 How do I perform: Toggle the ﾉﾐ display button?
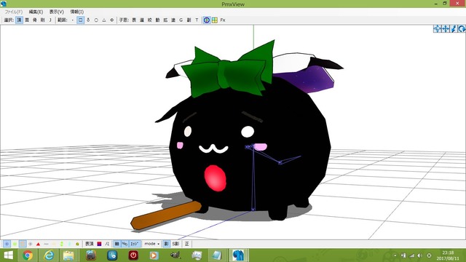pyautogui.click(x=107, y=244)
